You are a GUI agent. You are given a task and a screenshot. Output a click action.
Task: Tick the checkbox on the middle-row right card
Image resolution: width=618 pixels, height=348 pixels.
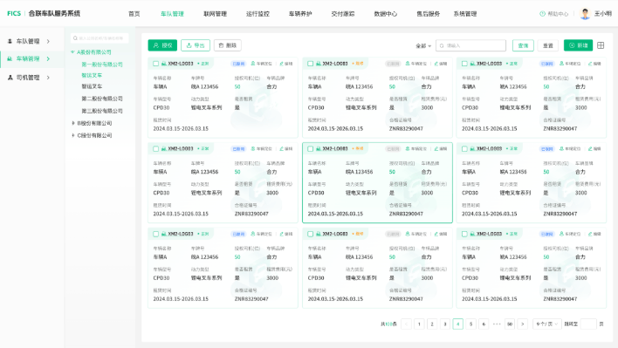tap(464, 149)
